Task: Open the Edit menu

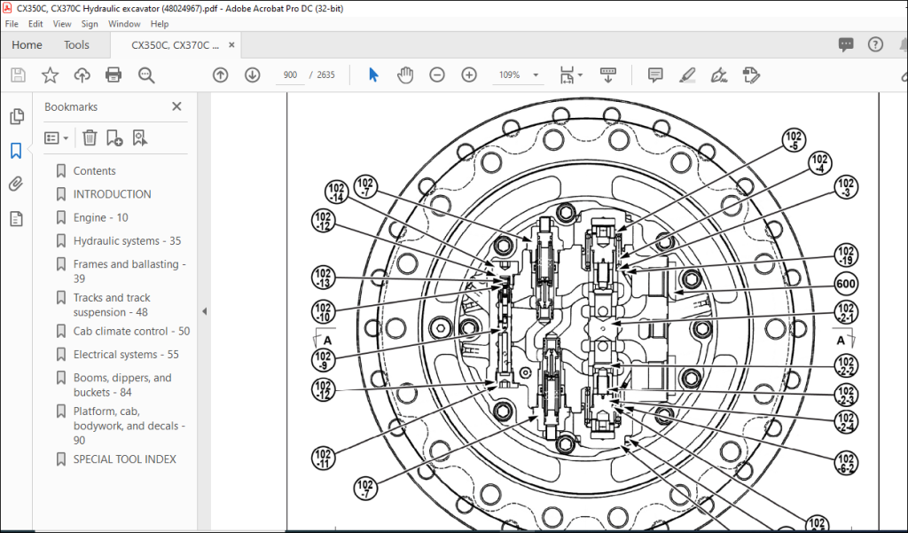Action: click(x=35, y=24)
